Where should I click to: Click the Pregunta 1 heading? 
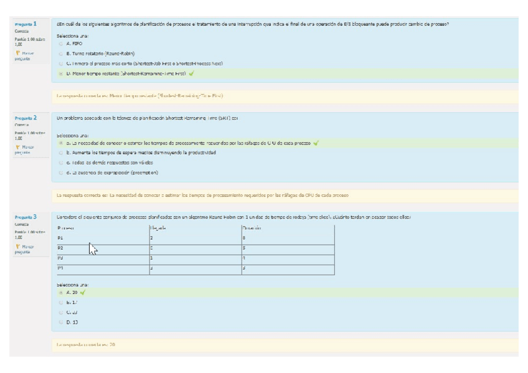26,24
